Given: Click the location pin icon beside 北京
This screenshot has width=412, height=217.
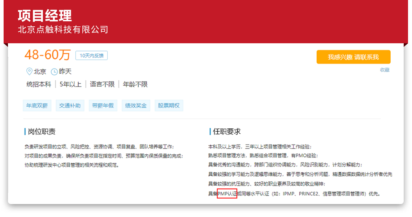Looking at the screenshot, I should [x=29, y=71].
